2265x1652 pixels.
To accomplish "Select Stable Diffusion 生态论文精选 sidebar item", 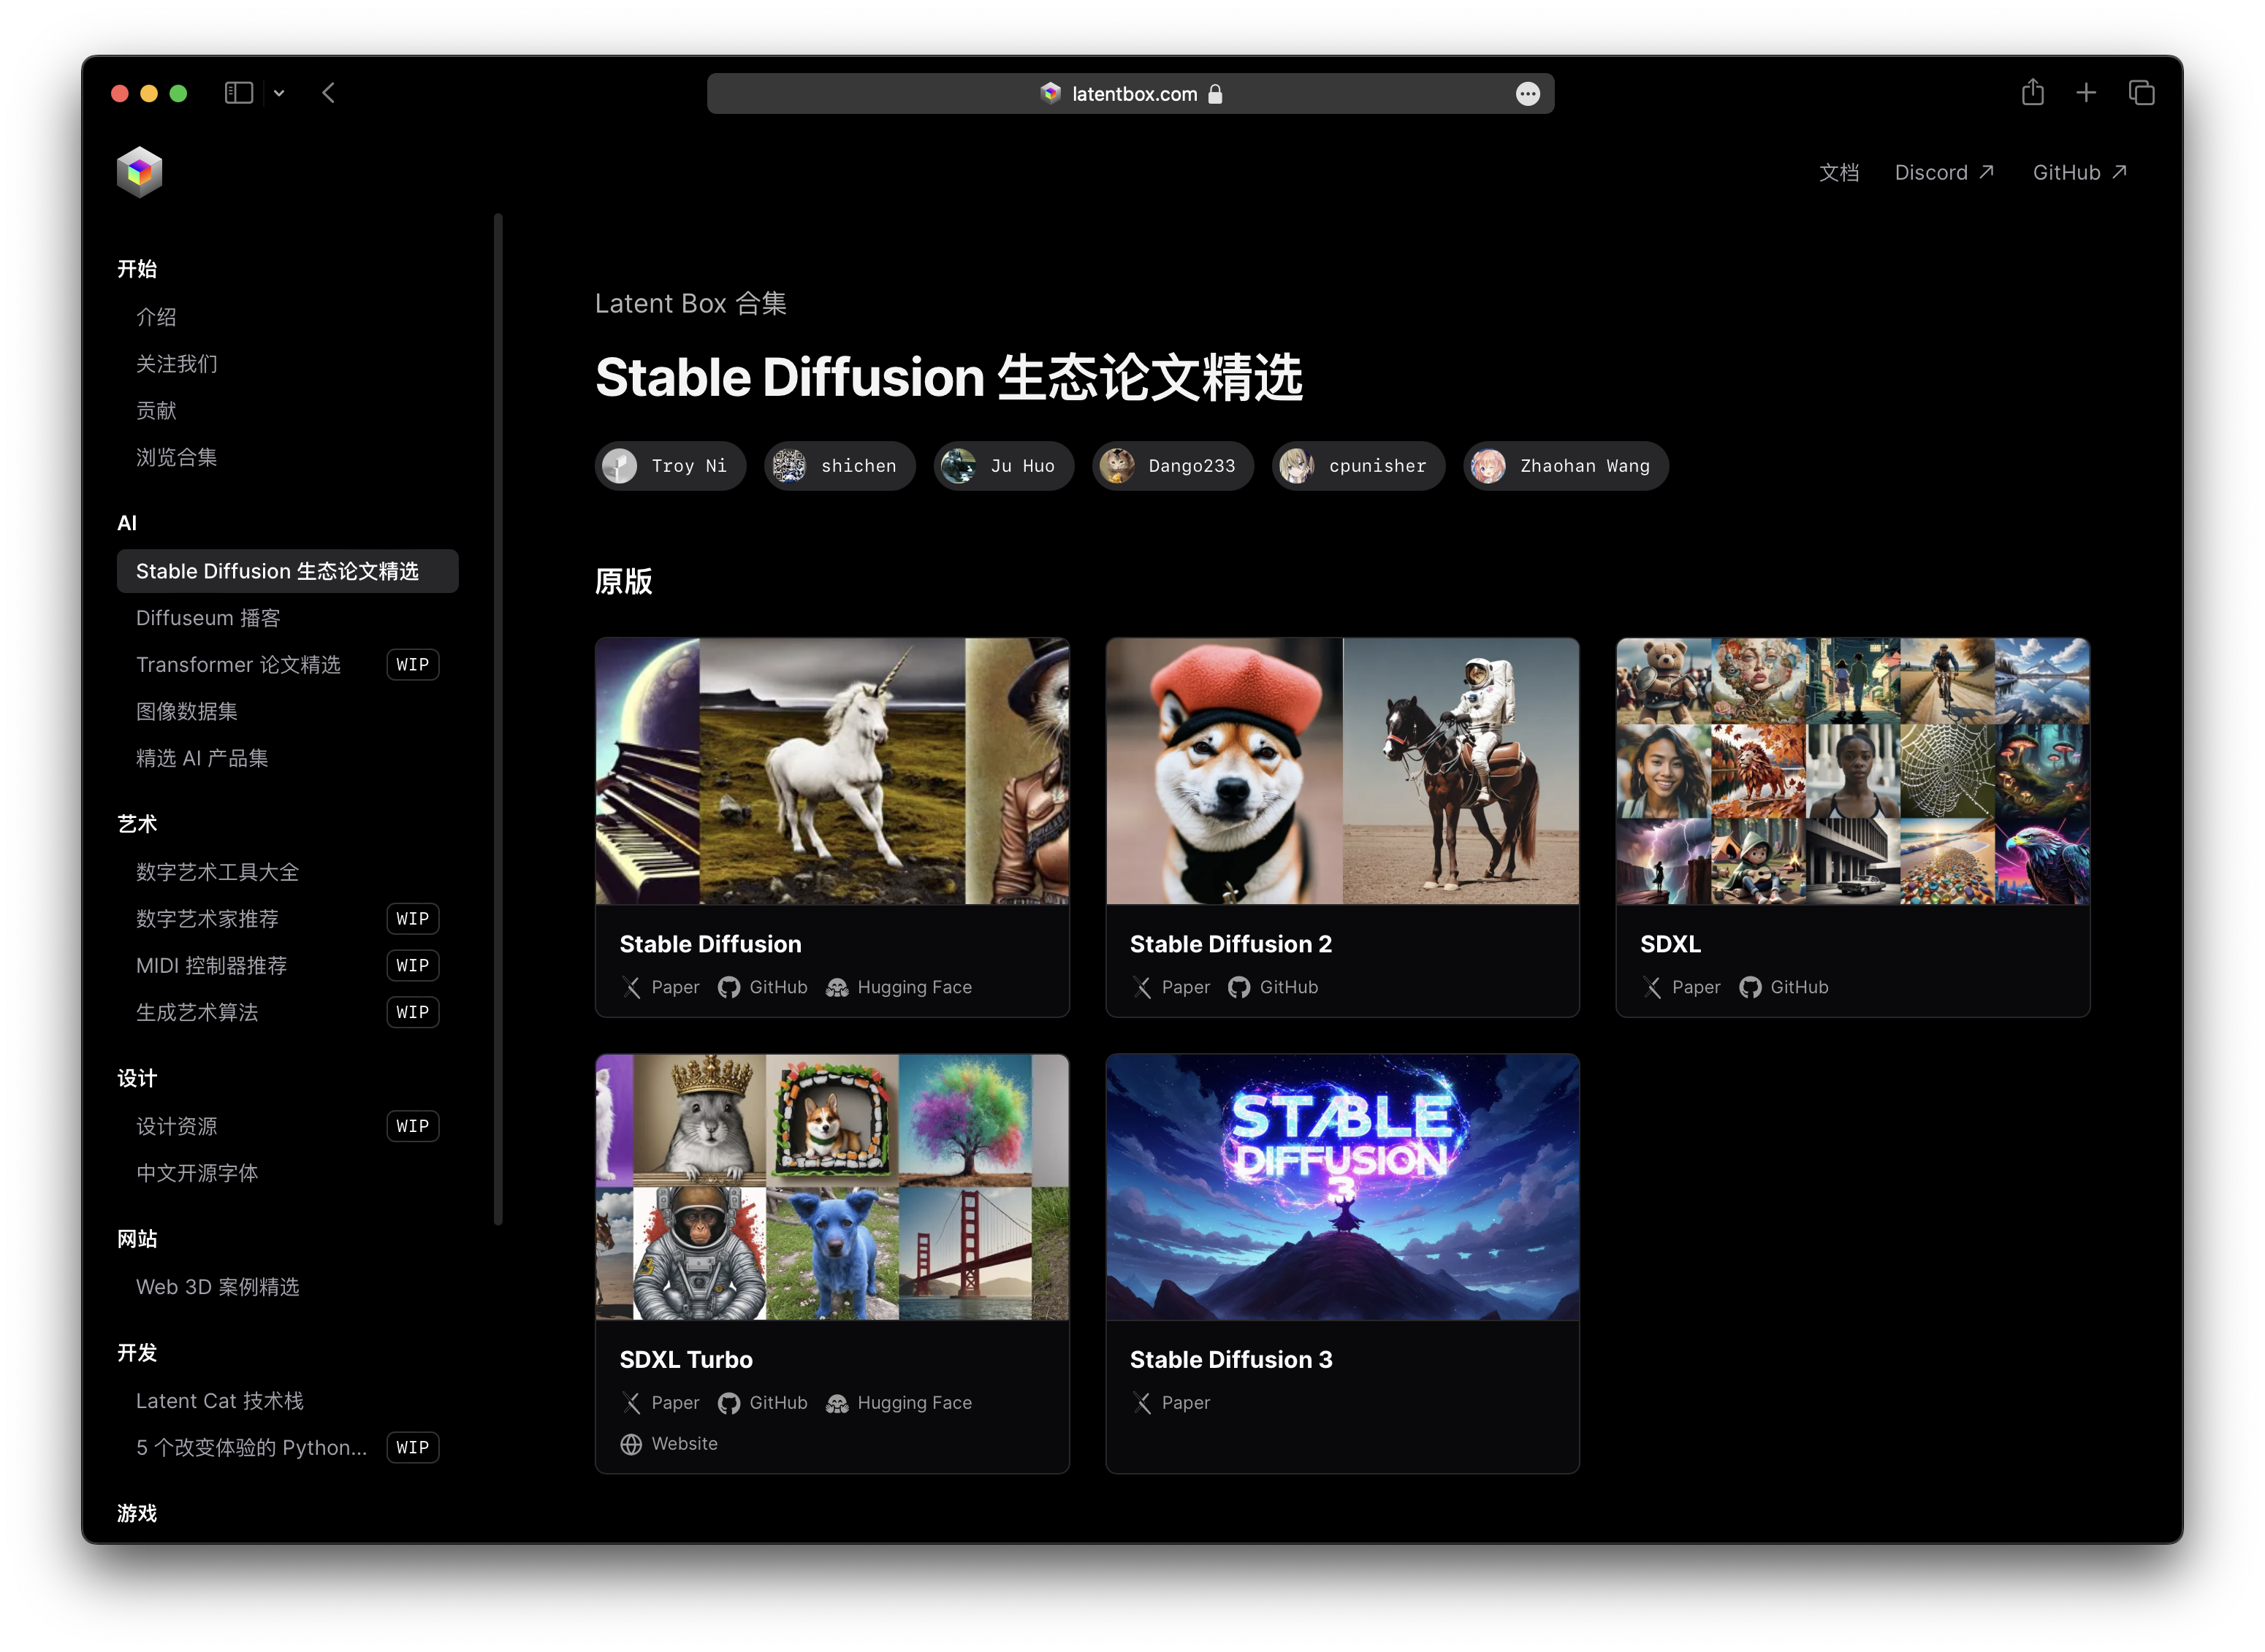I will (287, 571).
